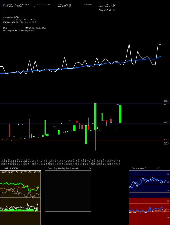Click the empty intraday price chart box
Screen dimensions: 170x225
click(x=68, y=191)
